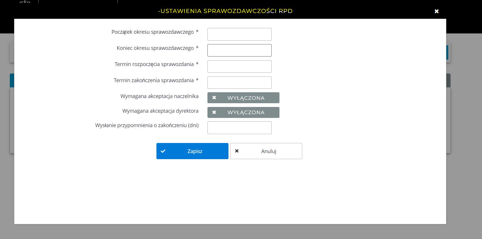Click the X icon in the naczelnika acceptance toggle

[214, 98]
